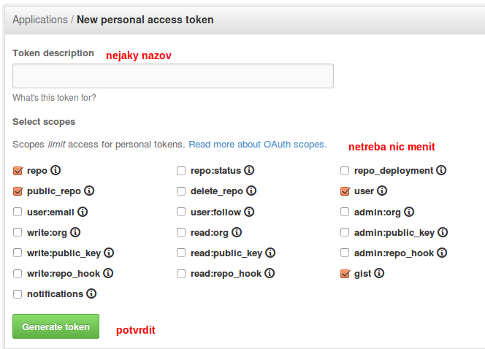Click info icon beside delete_repo
The image size is (485, 349).
pyautogui.click(x=251, y=191)
